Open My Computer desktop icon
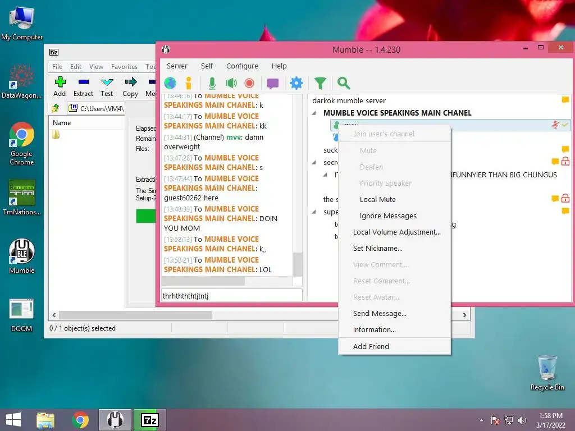The width and height of the screenshot is (575, 431). [x=22, y=24]
